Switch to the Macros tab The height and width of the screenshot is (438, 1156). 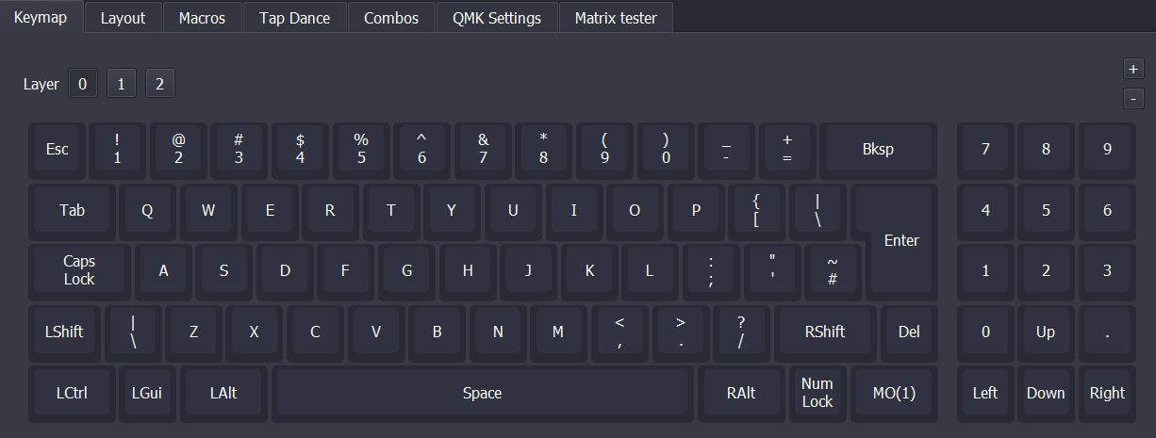(x=202, y=18)
